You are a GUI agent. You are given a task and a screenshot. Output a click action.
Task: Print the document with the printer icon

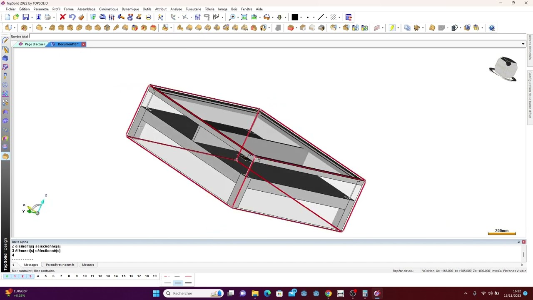point(47,17)
